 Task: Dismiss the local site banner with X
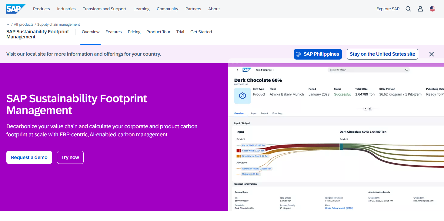(x=432, y=54)
